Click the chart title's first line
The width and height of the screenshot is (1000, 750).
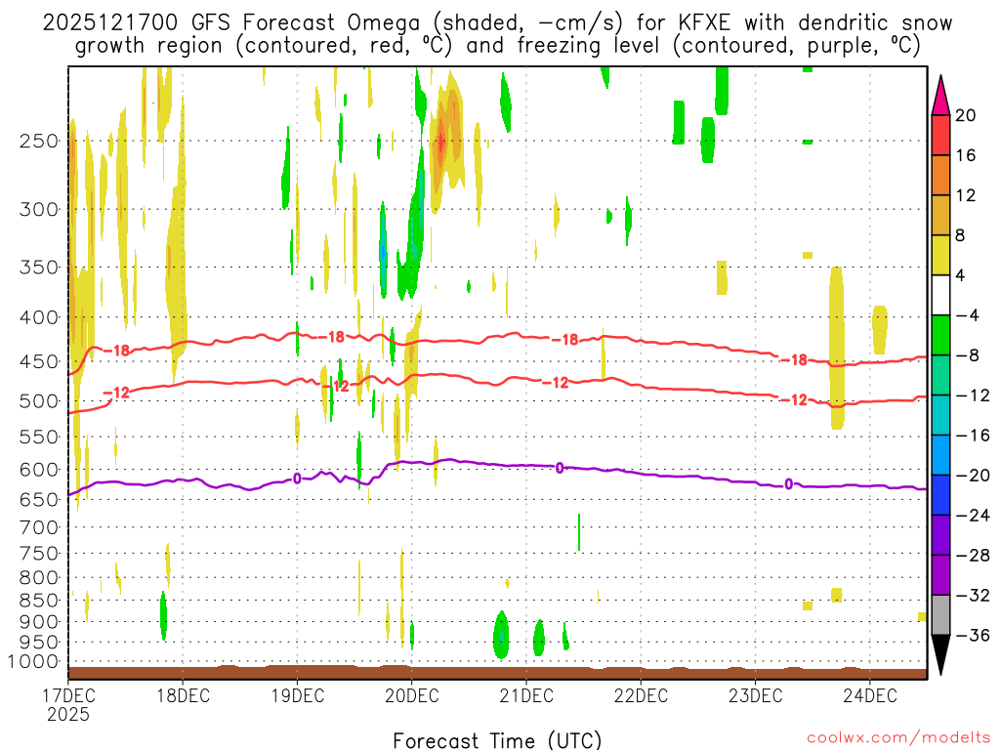tap(497, 22)
